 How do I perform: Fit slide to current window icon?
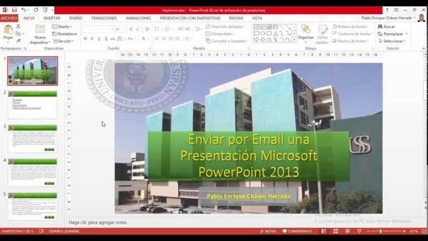point(424,231)
